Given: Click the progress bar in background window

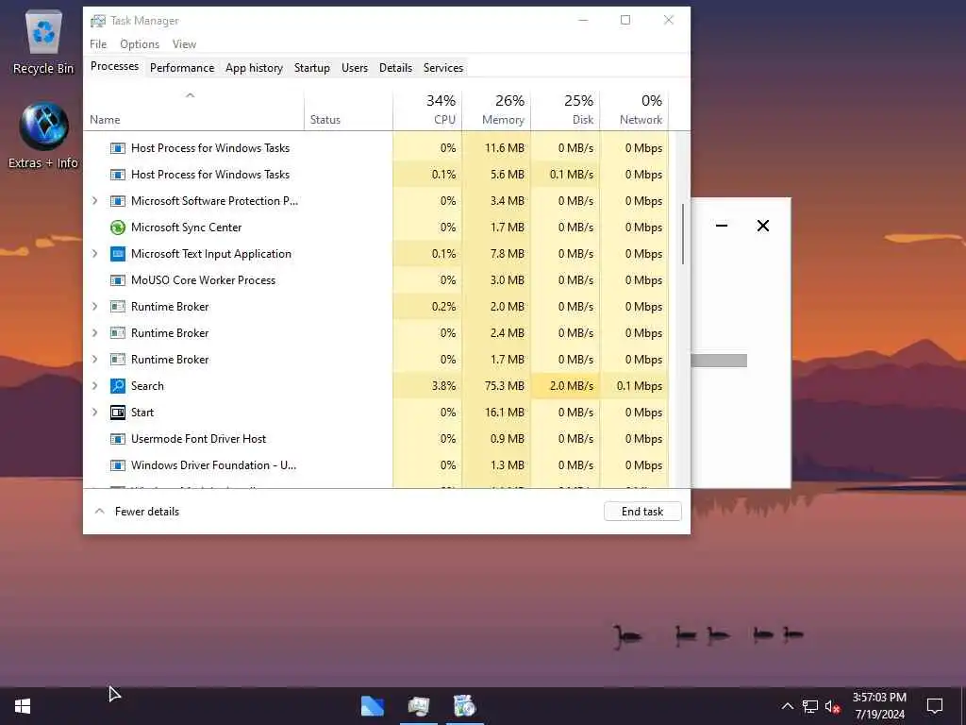Looking at the screenshot, I should 719,361.
